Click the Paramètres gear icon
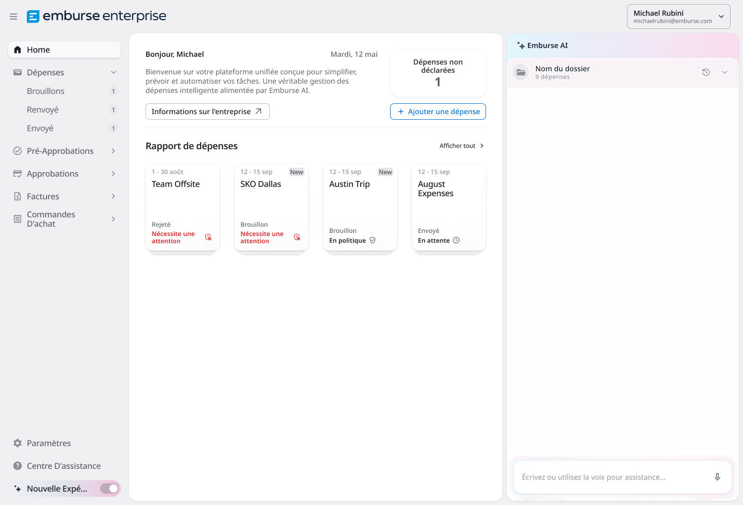 click(x=18, y=443)
